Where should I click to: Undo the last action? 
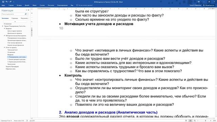pos(6,2)
